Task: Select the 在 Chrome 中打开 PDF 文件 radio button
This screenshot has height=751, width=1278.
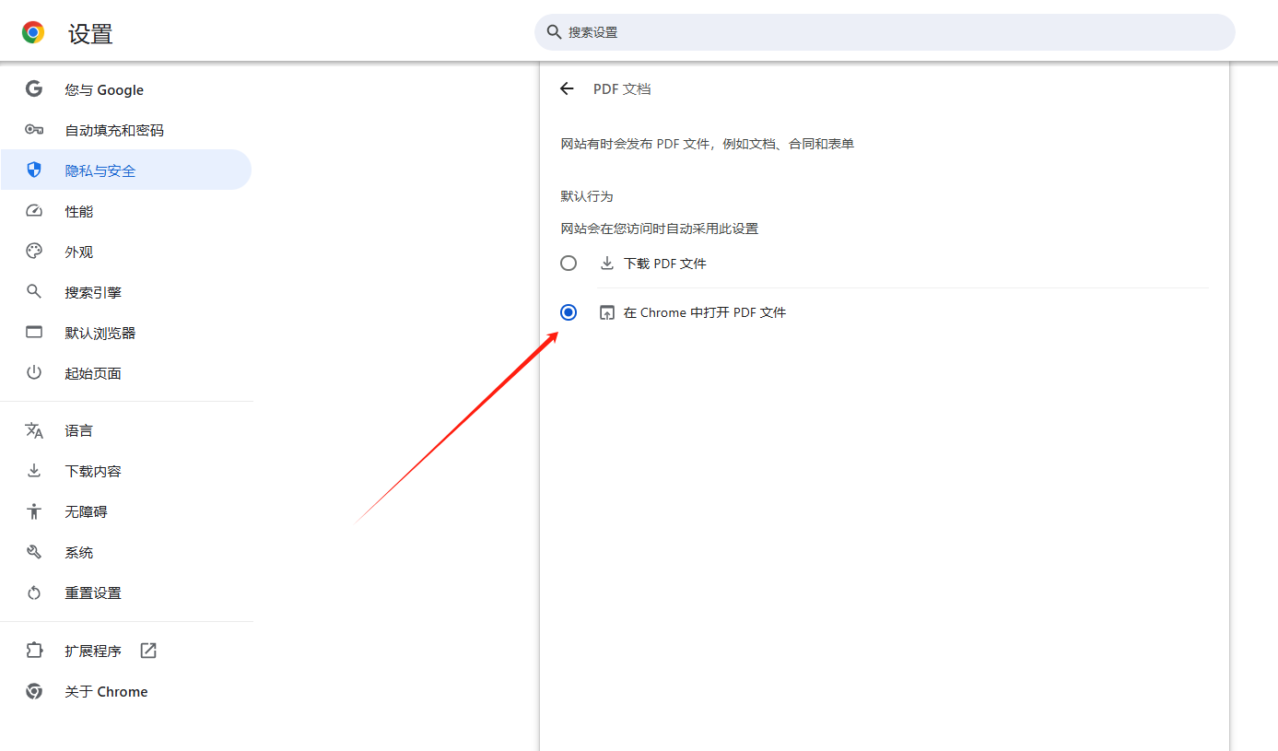Action: click(569, 312)
